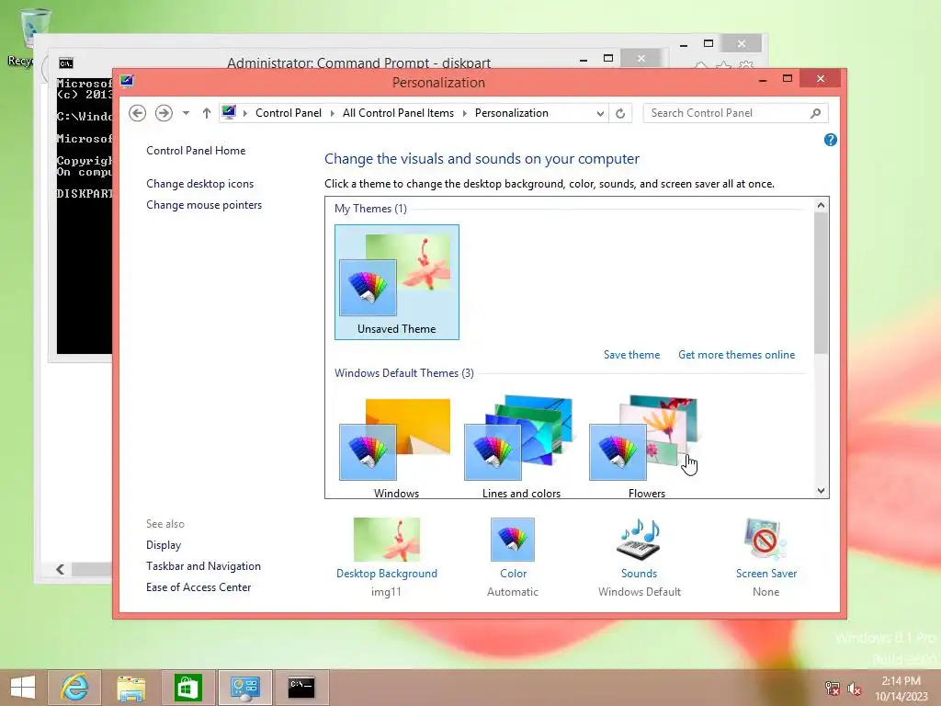Open the recent locations dropdown arrow
This screenshot has height=706, width=941.
pyautogui.click(x=186, y=113)
